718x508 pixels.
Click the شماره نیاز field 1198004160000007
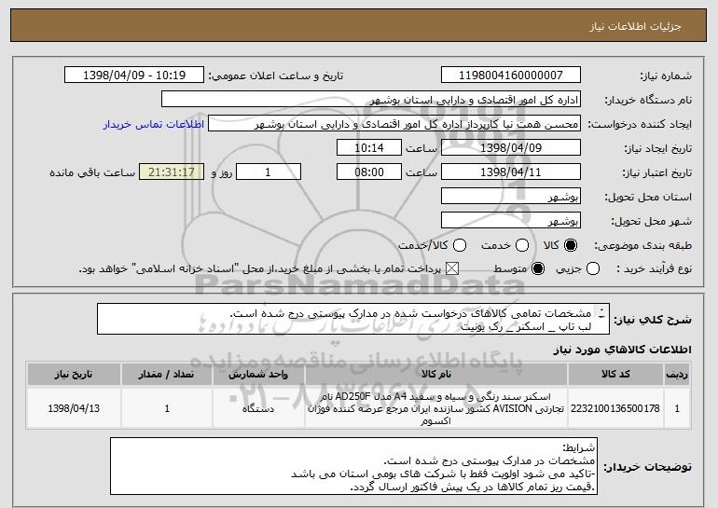[x=511, y=76]
